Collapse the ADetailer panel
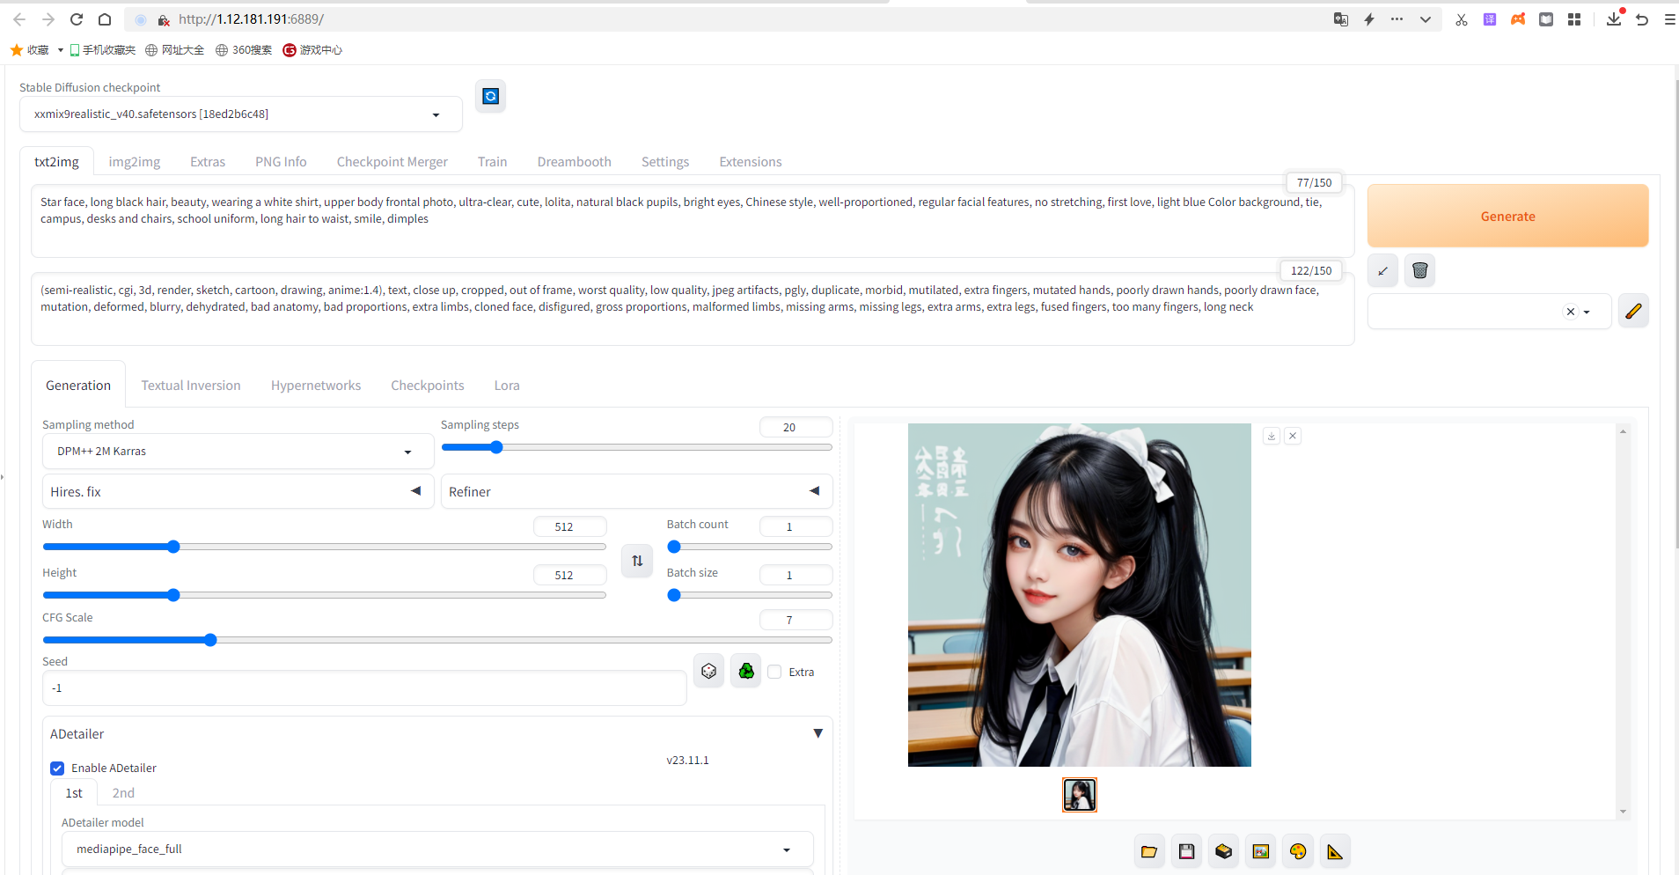This screenshot has height=875, width=1679. (818, 733)
